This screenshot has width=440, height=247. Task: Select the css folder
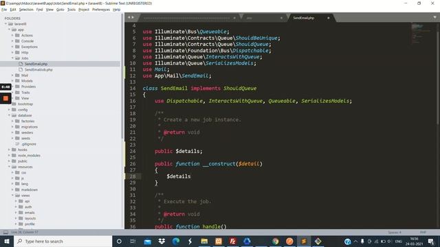[x=23, y=173]
